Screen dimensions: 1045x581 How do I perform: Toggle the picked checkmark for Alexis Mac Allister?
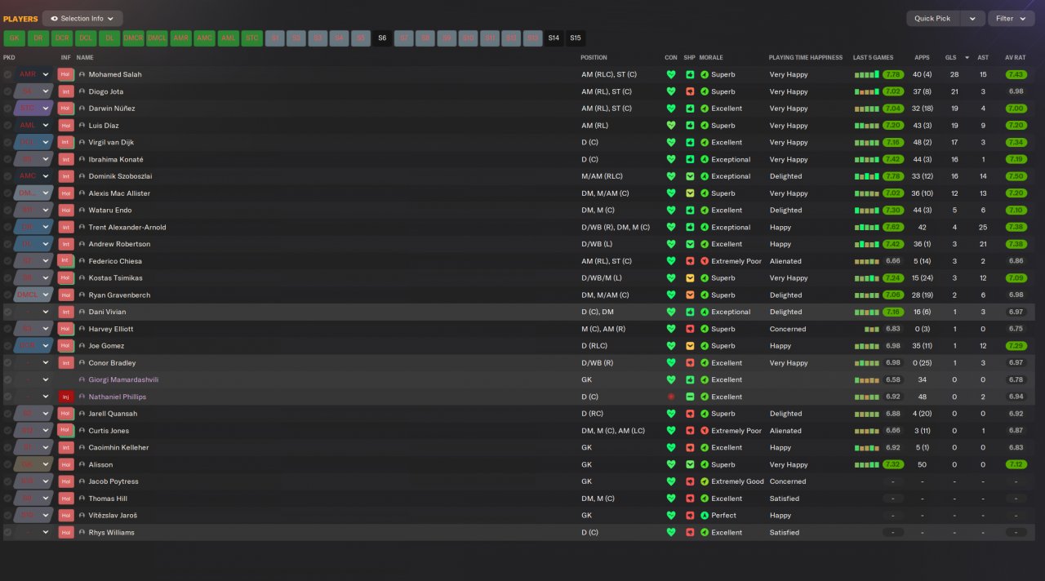pyautogui.click(x=8, y=193)
